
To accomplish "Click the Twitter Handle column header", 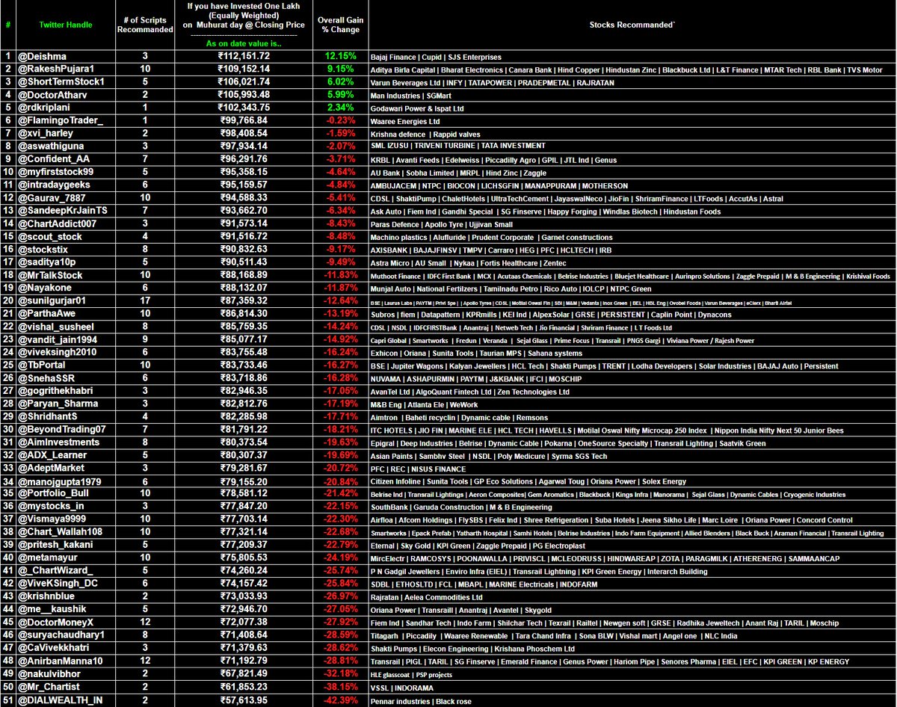I will (65, 25).
